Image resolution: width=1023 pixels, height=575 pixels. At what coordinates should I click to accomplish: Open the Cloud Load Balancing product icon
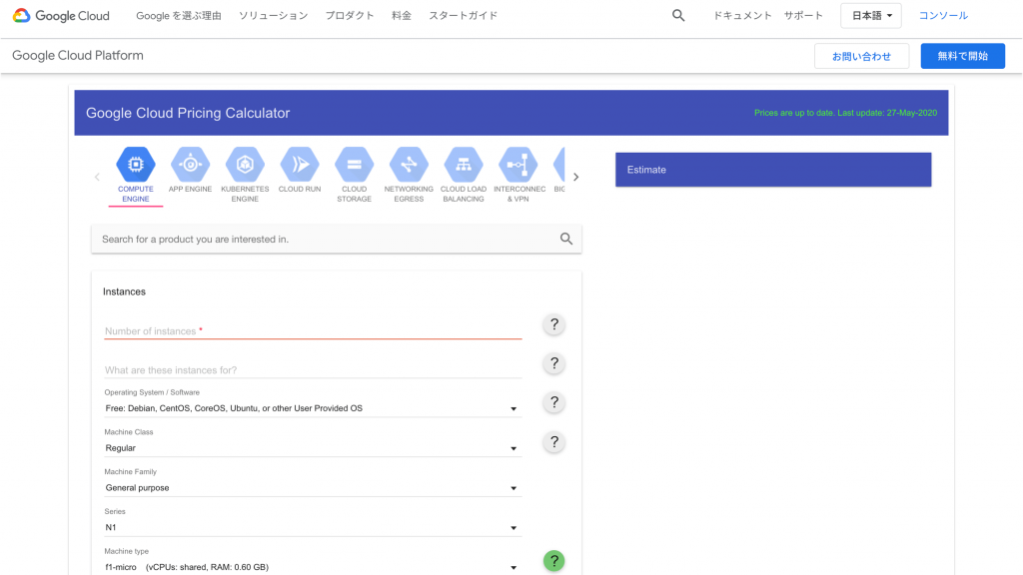coord(464,165)
